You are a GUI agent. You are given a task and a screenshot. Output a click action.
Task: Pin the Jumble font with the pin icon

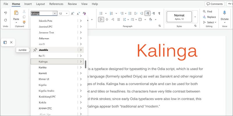click(35, 50)
